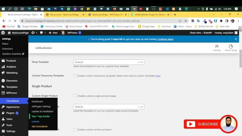242x136 pixels.
Task: Click the browser back arrow
Action: [x=4, y=21]
